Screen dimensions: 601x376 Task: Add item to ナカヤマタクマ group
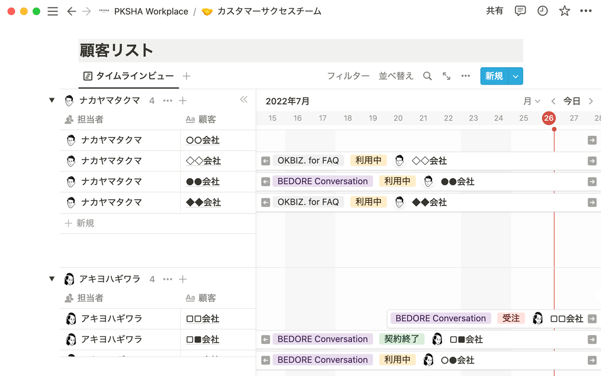click(183, 101)
